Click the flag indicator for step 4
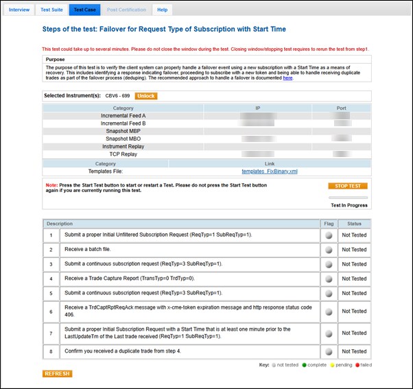This screenshot has height=389, width=413. click(329, 279)
